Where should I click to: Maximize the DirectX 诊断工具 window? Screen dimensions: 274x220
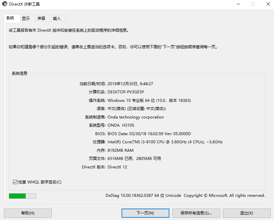click(x=253, y=4)
